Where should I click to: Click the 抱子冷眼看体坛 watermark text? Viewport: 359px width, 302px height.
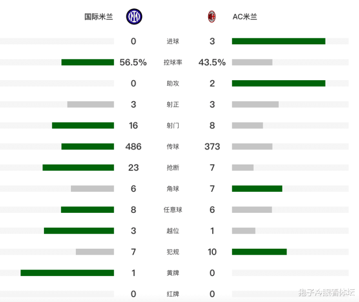click(x=326, y=292)
